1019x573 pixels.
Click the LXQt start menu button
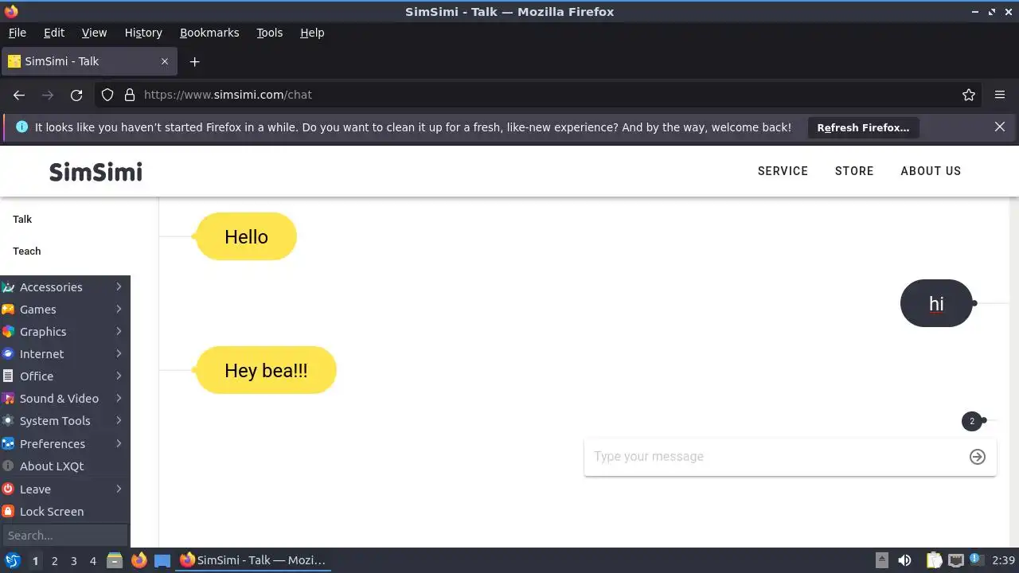point(12,560)
